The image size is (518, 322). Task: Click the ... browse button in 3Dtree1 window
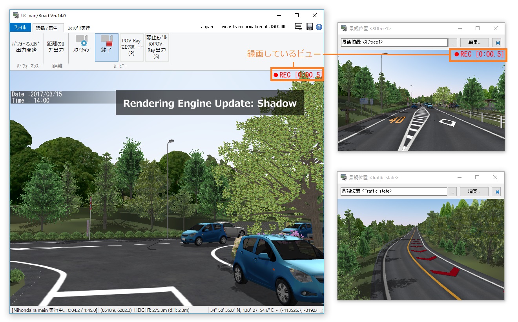[453, 42]
